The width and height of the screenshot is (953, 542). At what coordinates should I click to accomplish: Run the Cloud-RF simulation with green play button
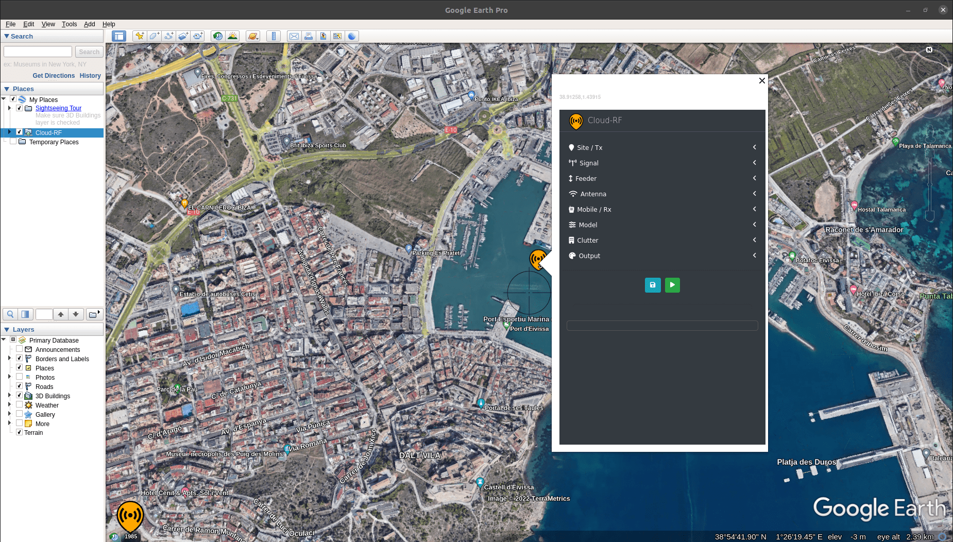672,285
